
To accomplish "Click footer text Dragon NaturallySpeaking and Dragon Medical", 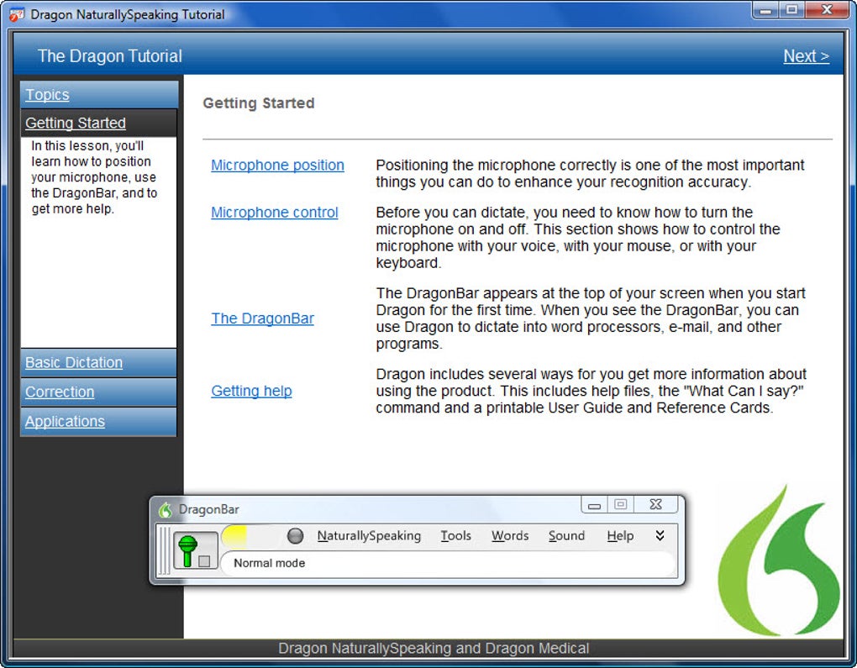I will tap(434, 649).
